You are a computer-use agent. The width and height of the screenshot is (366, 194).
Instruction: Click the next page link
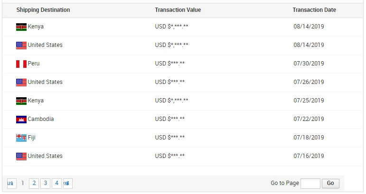[x=67, y=183]
